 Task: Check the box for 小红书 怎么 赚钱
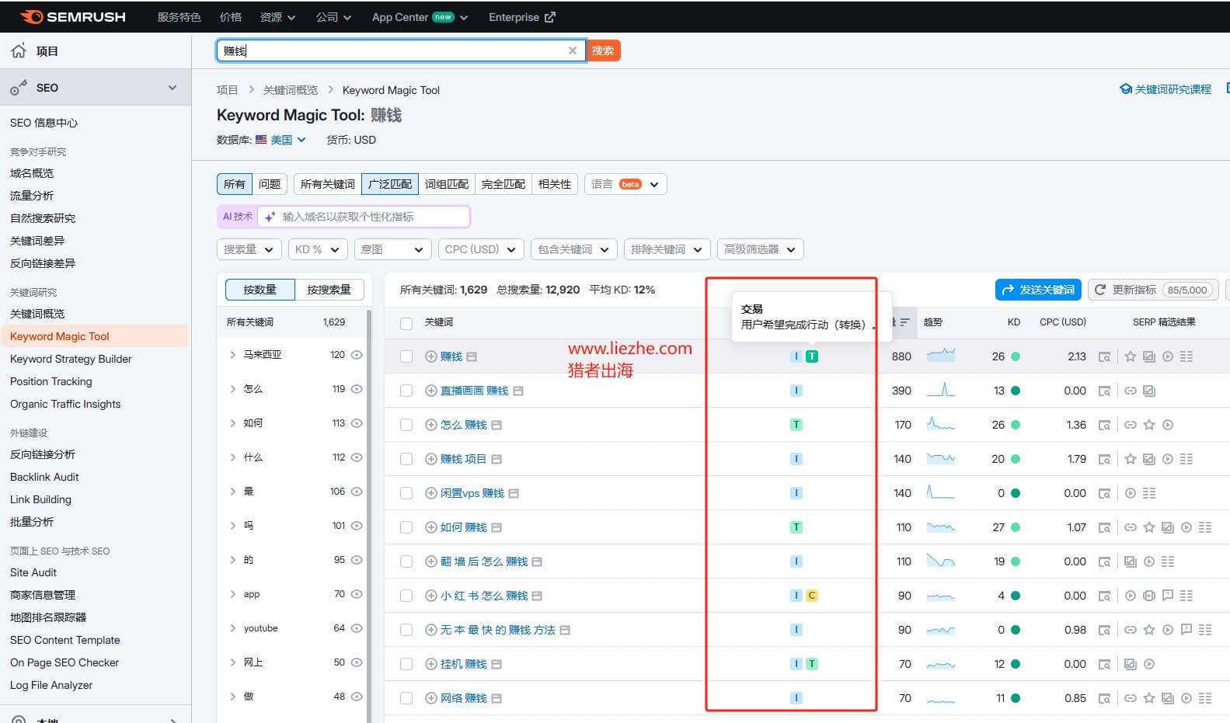point(406,596)
